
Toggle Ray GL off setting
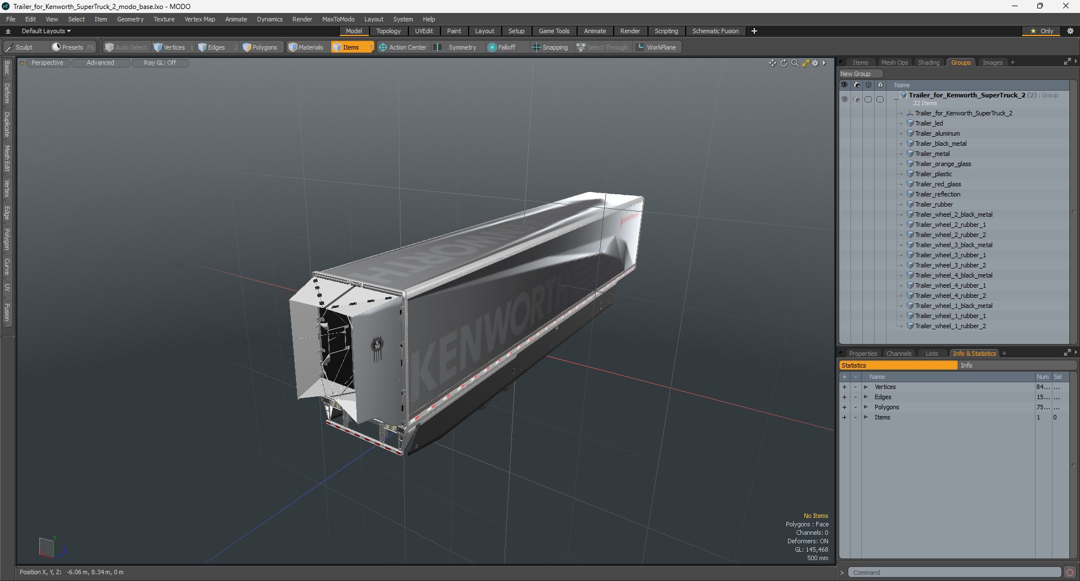click(x=160, y=63)
